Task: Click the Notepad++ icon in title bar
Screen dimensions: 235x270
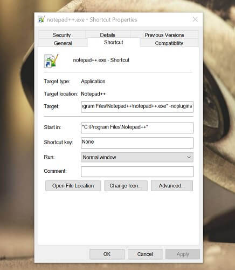Action: (x=42, y=19)
